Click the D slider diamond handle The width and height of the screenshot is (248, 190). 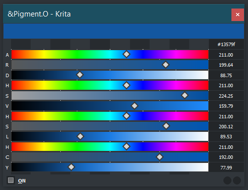pyautogui.click(x=80, y=75)
